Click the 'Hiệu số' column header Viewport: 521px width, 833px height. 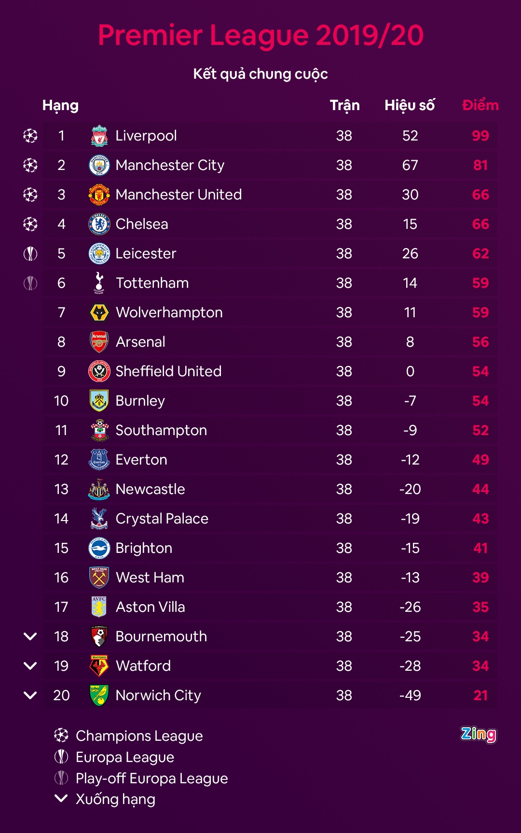coord(410,105)
